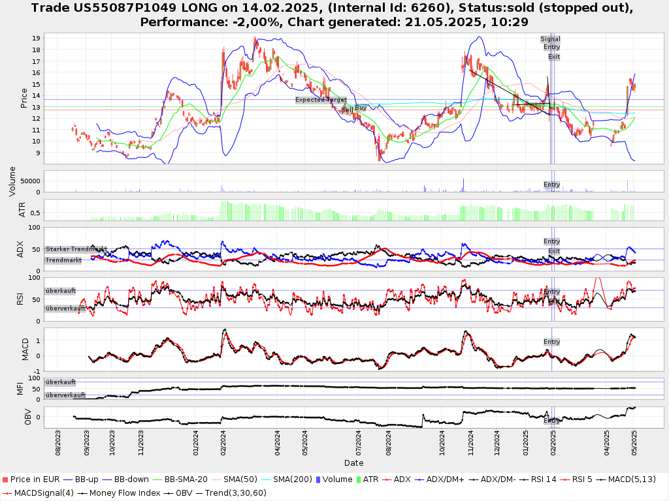Click the überkauft label in the MFI panel

60,382
